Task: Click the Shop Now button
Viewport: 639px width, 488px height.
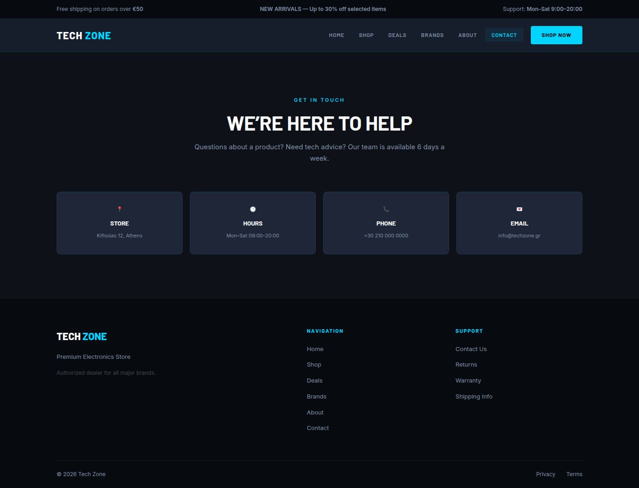Action: [x=556, y=35]
